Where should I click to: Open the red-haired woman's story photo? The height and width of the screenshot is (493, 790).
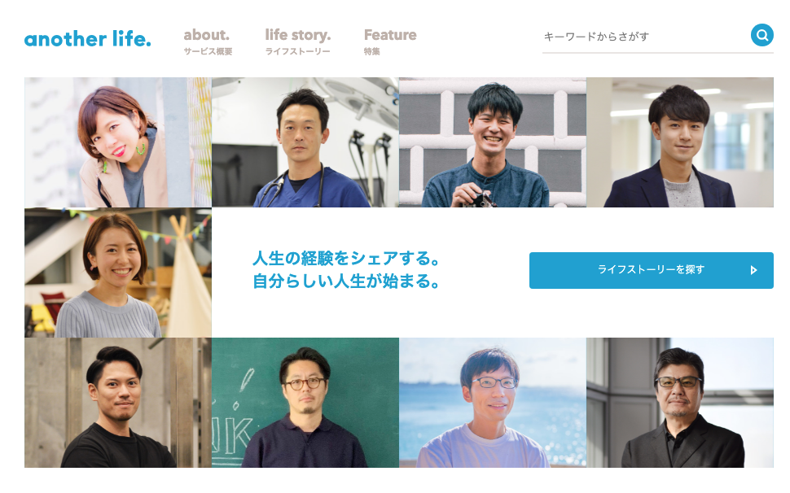point(118,142)
